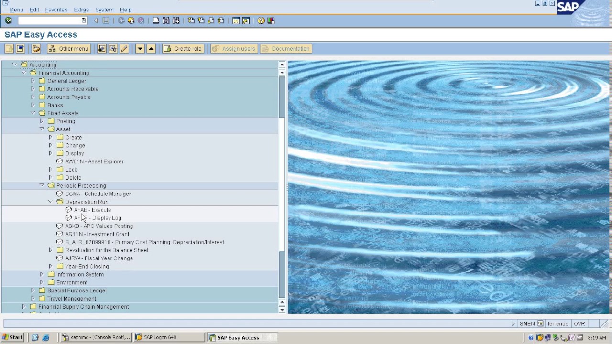Viewport: 612px width, 344px height.
Task: Open the Help menu
Action: (x=126, y=10)
